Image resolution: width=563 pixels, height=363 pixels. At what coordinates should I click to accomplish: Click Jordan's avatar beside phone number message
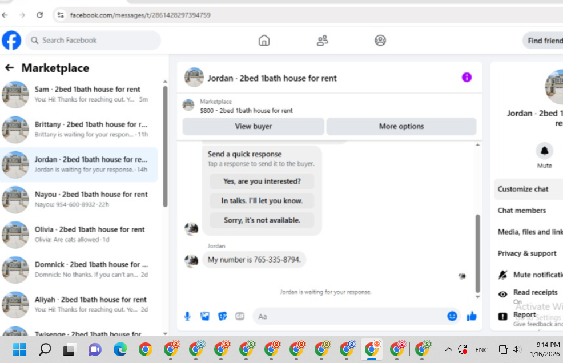[x=191, y=260]
